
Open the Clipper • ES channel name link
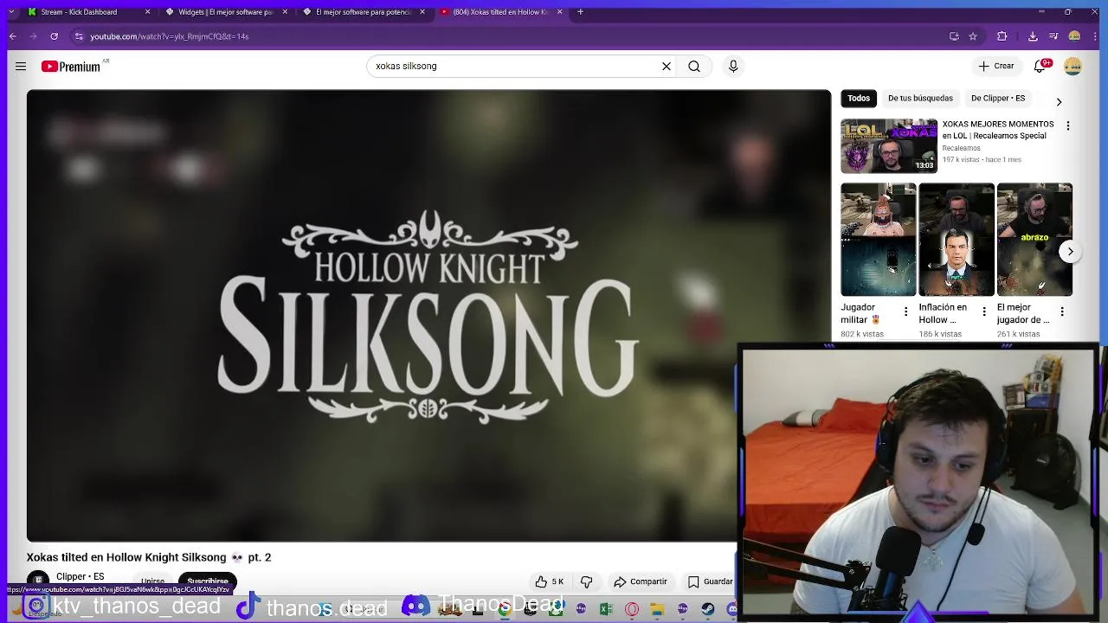pos(80,576)
